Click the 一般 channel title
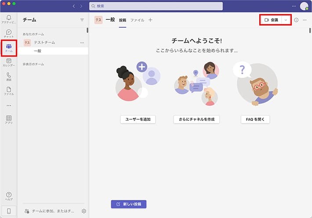Image resolution: width=312 pixels, height=218 pixels. pos(110,20)
